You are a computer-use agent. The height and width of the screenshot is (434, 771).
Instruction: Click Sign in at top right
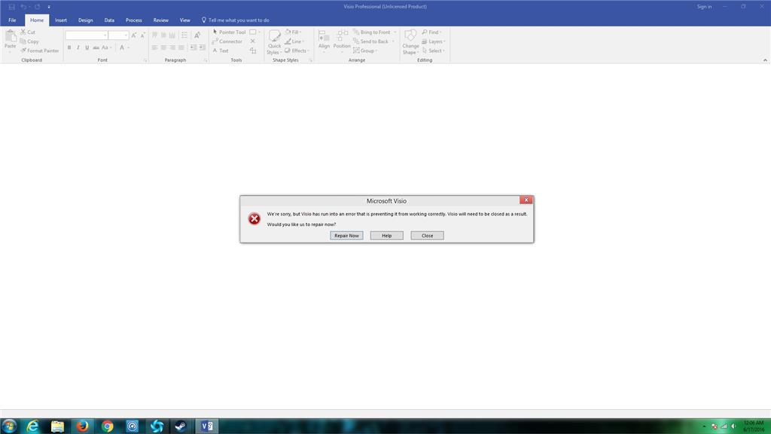point(704,6)
